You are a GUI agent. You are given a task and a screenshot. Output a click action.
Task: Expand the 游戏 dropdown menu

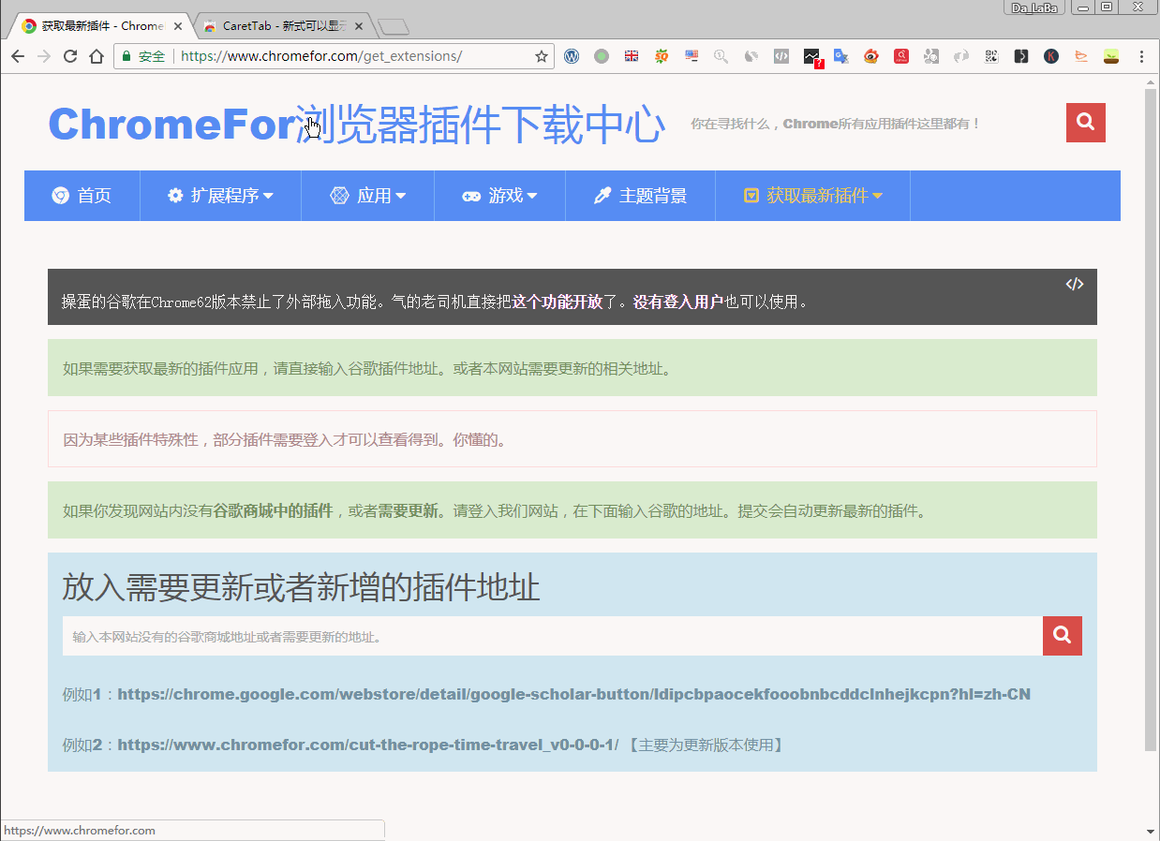pos(499,196)
